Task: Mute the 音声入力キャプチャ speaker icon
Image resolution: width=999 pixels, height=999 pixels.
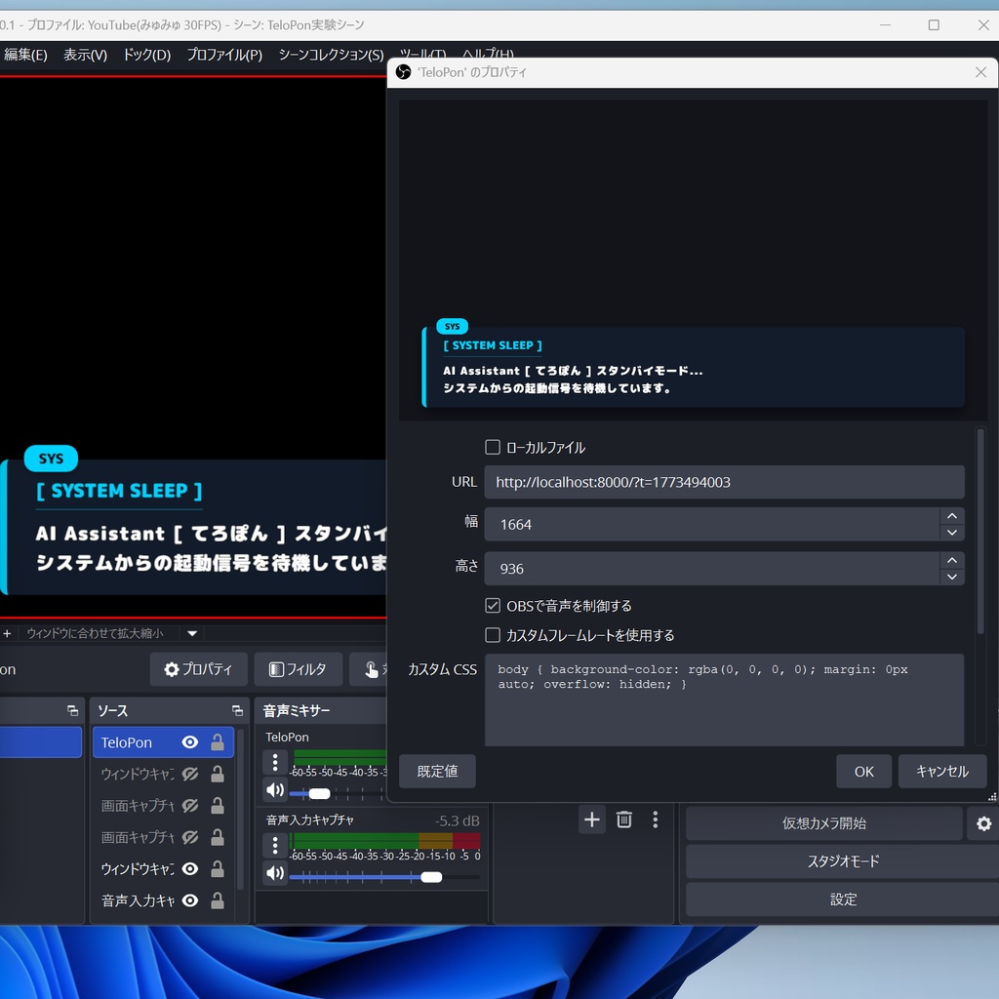Action: coord(274,871)
